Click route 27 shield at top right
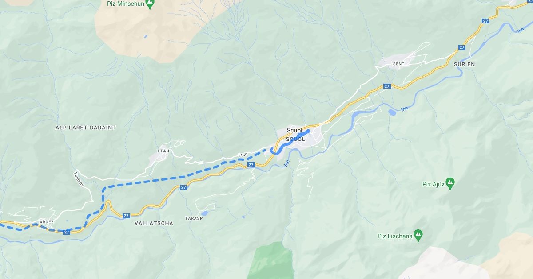The height and width of the screenshot is (279, 533). pos(485,21)
